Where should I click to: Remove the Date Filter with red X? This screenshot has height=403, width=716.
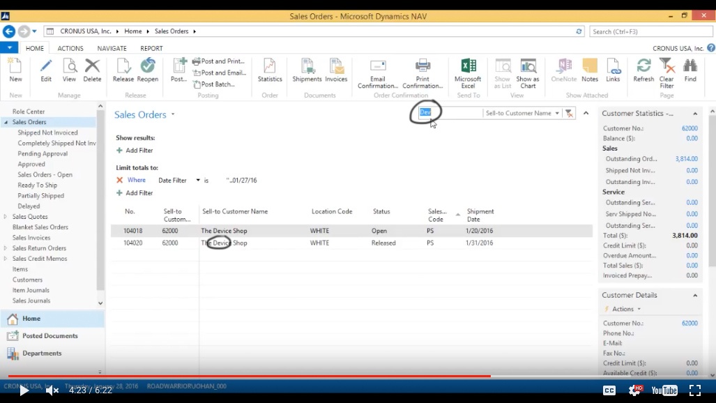pos(120,180)
